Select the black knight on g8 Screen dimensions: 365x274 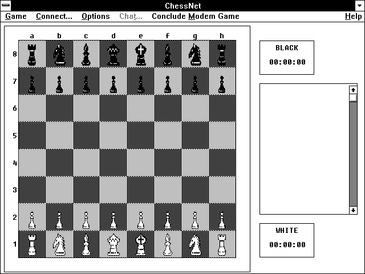(x=195, y=54)
